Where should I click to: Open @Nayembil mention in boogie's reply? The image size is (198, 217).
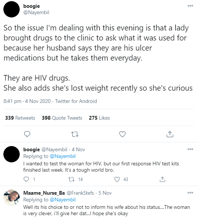pos(63,156)
